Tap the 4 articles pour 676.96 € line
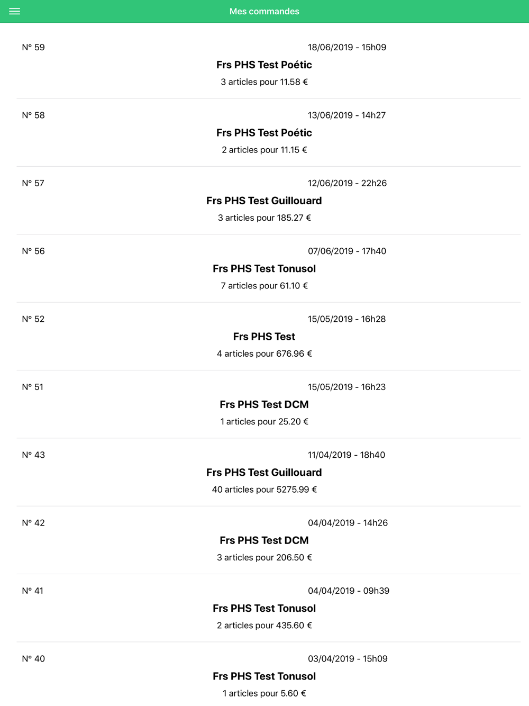Screen dimensions: 529x706 point(264,354)
